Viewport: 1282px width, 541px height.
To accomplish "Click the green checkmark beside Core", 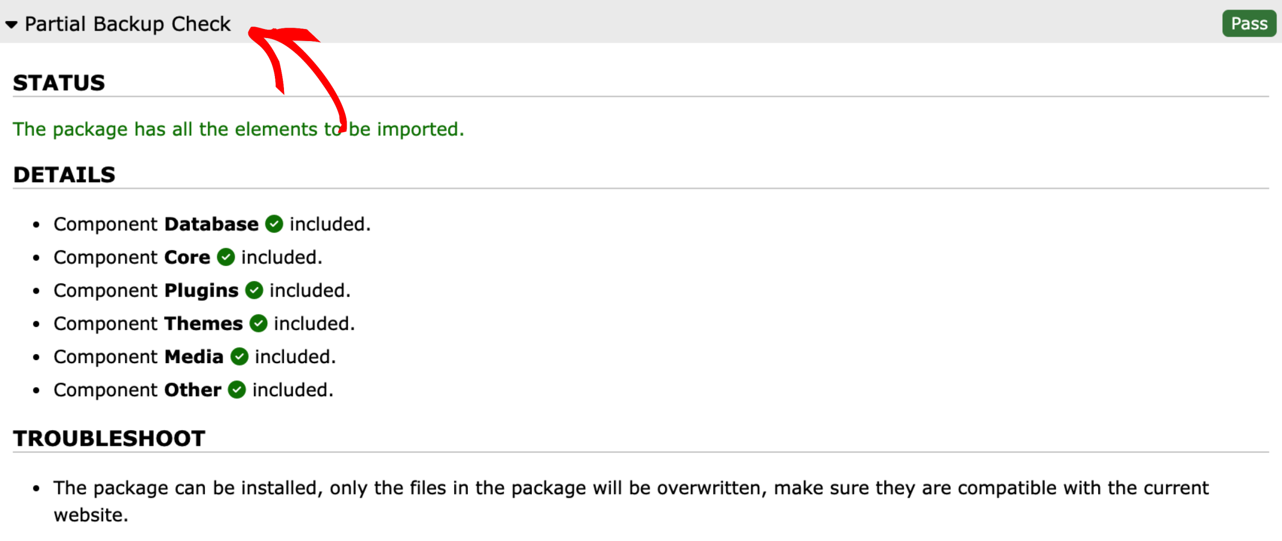I will click(x=226, y=257).
